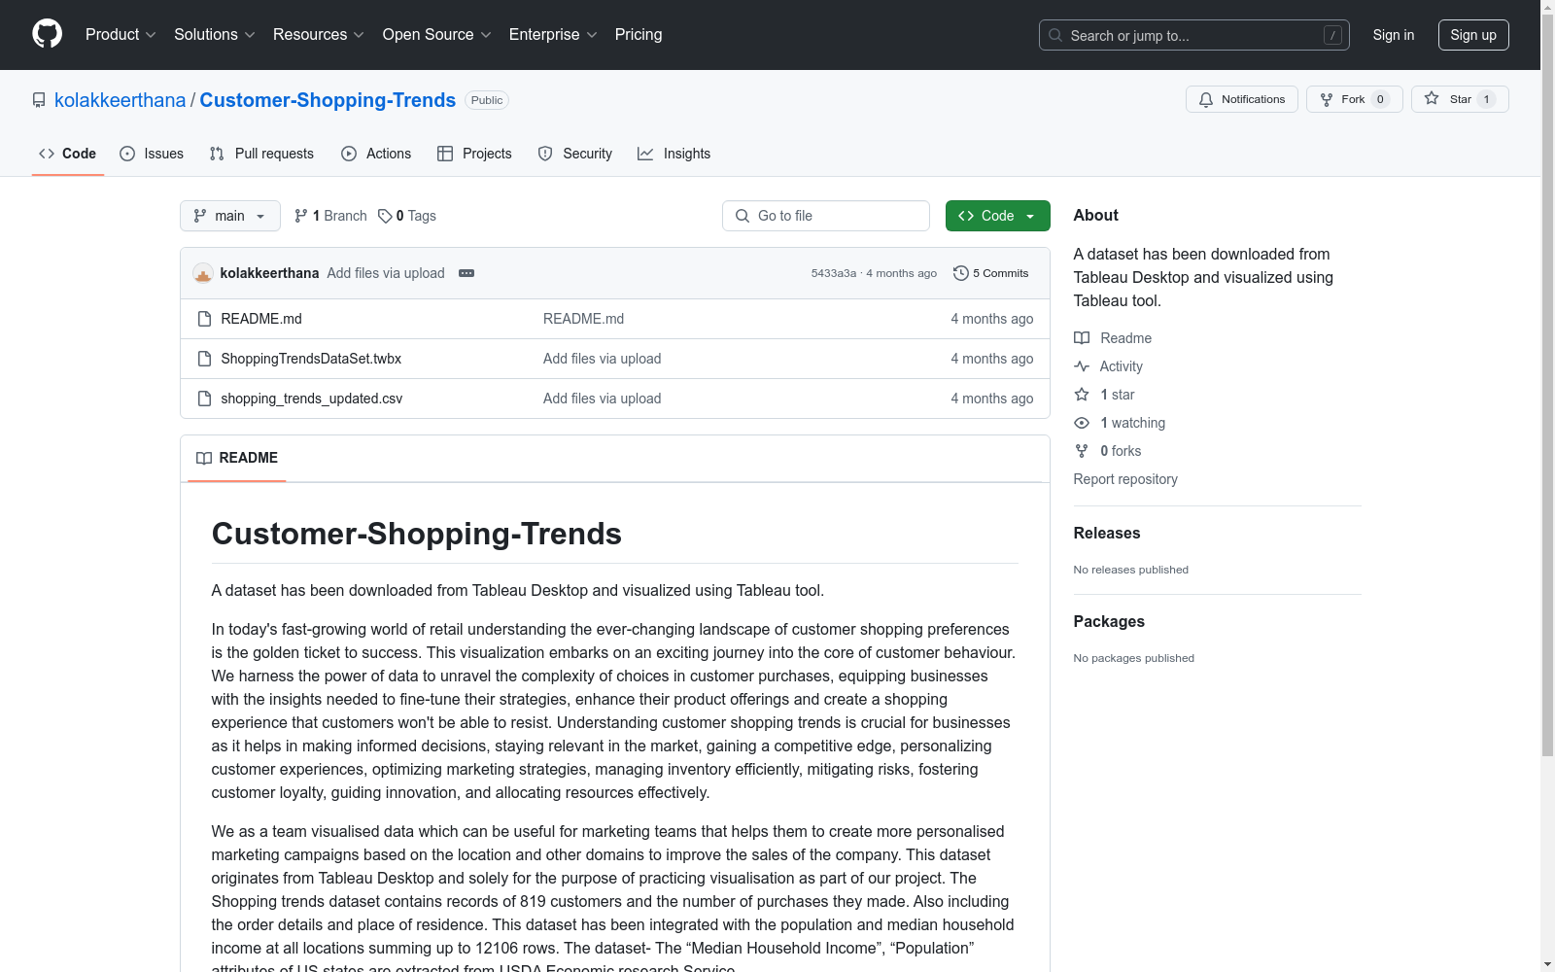Open ShoppingTrendsDataSet.twbx file link
Viewport: 1555px width, 972px height.
pyautogui.click(x=311, y=359)
